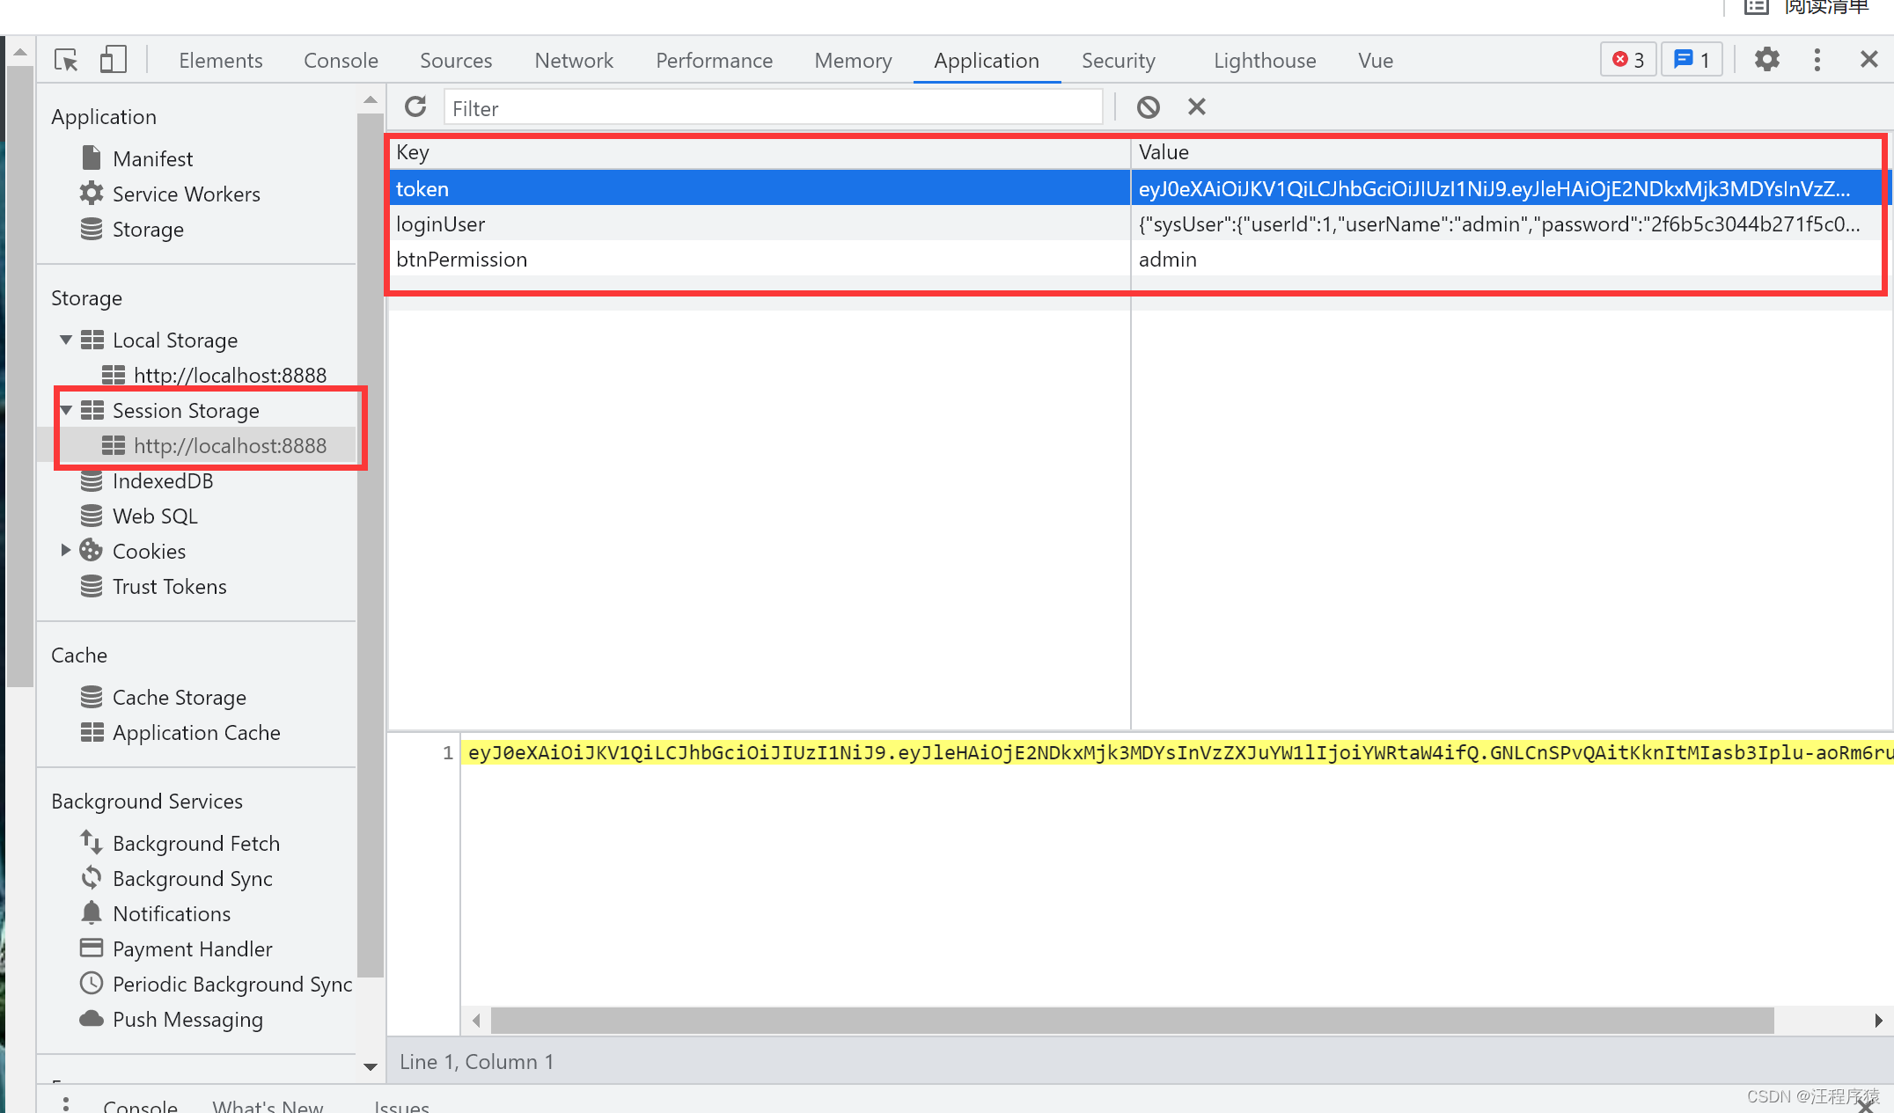Click the DevTools more options icon
The image size is (1894, 1113).
click(x=1817, y=60)
